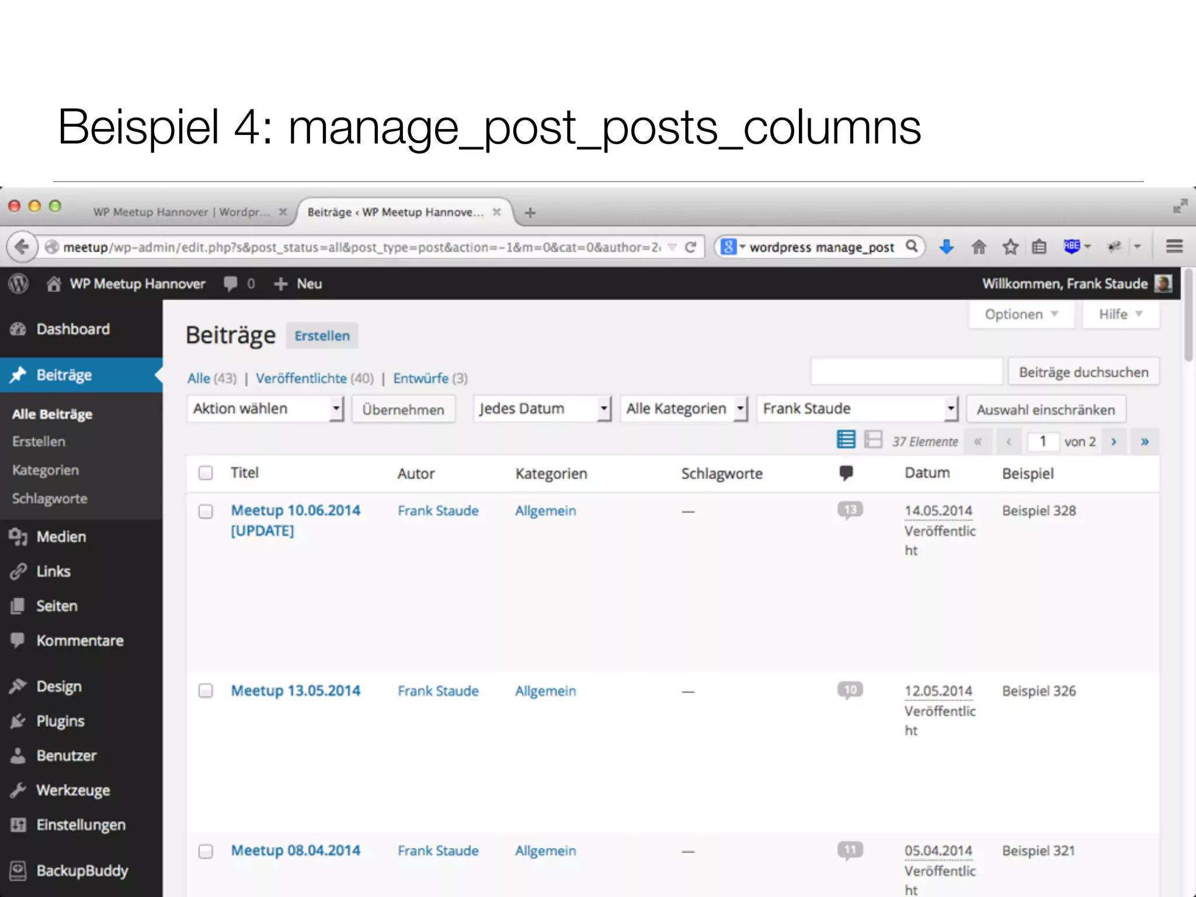The height and width of the screenshot is (897, 1196).
Task: Open Kategorien submenu under Beiträge
Action: [x=46, y=470]
